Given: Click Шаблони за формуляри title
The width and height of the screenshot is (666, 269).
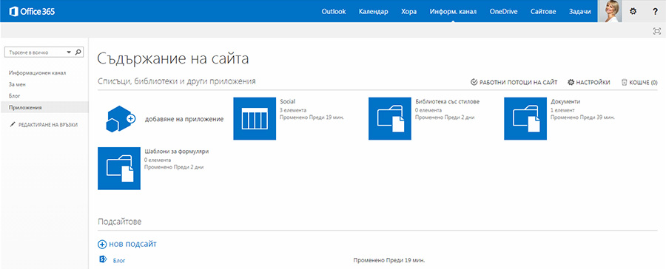Looking at the screenshot, I should [x=176, y=151].
